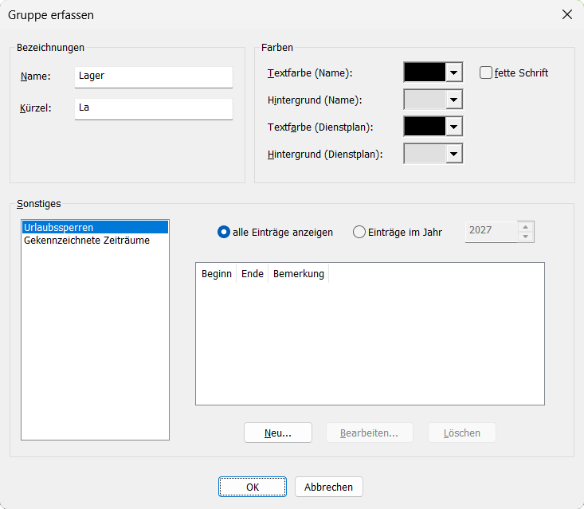Click the Löschen button
584x509 pixels.
coord(462,433)
